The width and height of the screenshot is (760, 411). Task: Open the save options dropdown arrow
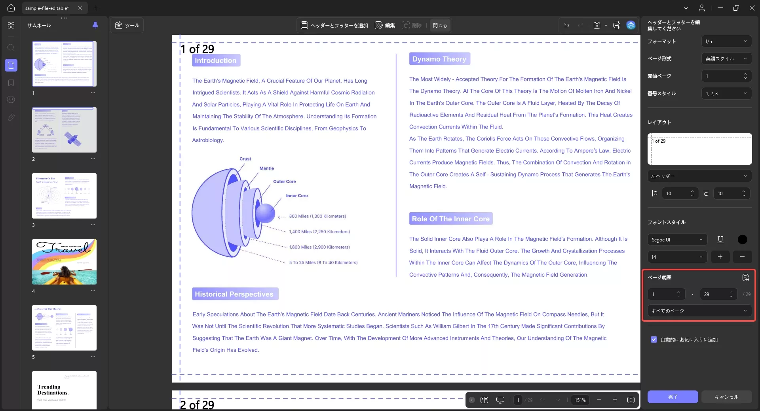click(606, 25)
